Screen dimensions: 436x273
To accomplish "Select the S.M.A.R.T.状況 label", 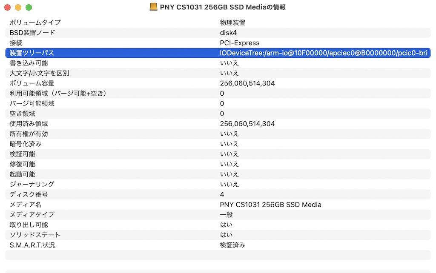I will [x=32, y=245].
